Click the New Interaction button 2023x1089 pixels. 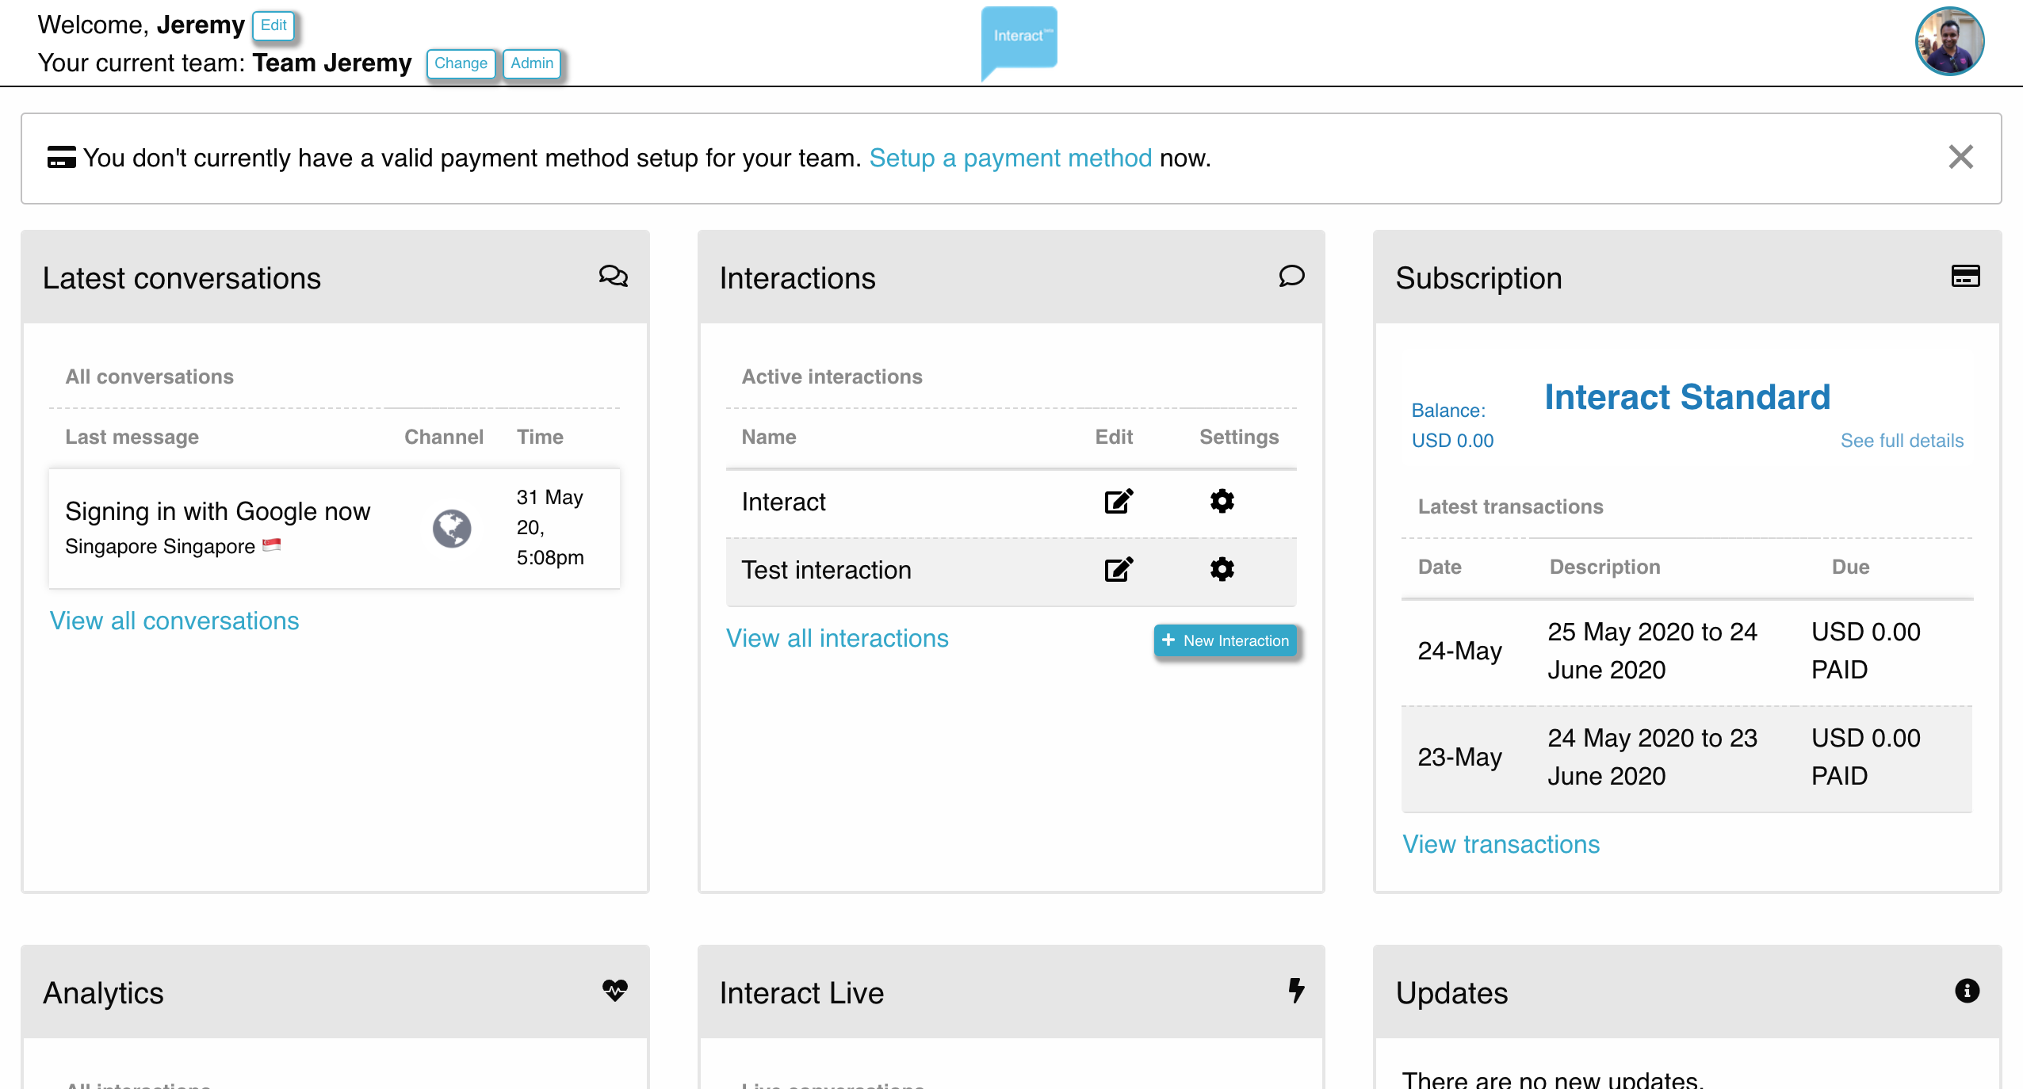pyautogui.click(x=1226, y=640)
